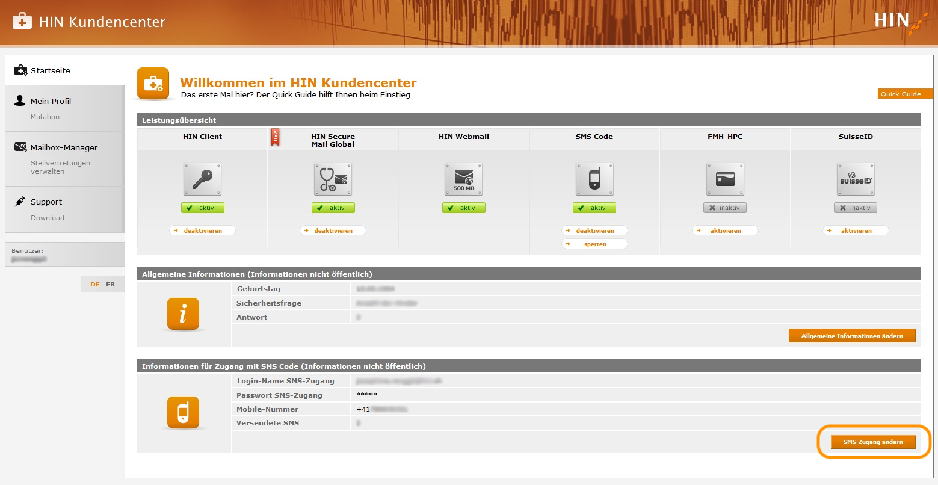Click the Leistungsübersicht section header
The image size is (938, 485).
pos(529,120)
